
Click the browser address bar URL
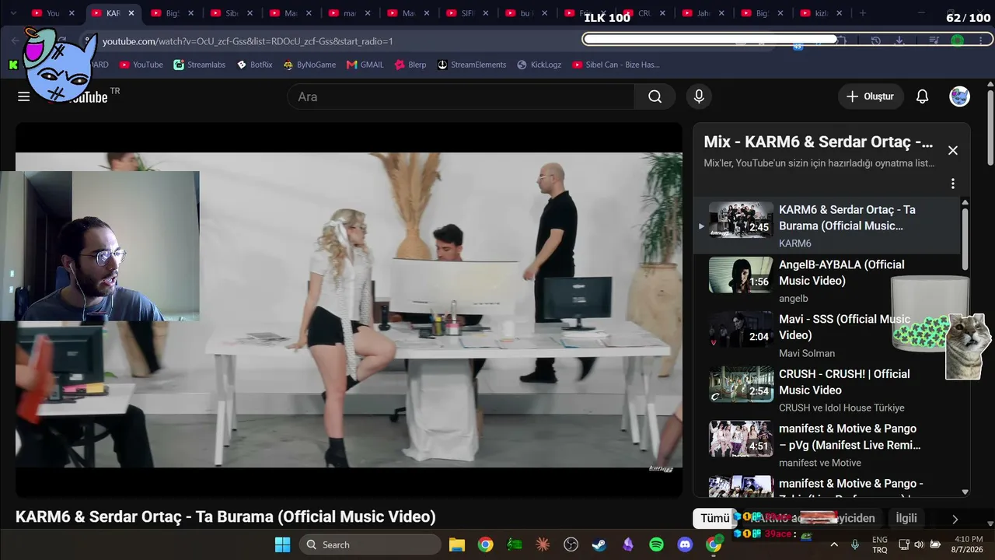248,41
